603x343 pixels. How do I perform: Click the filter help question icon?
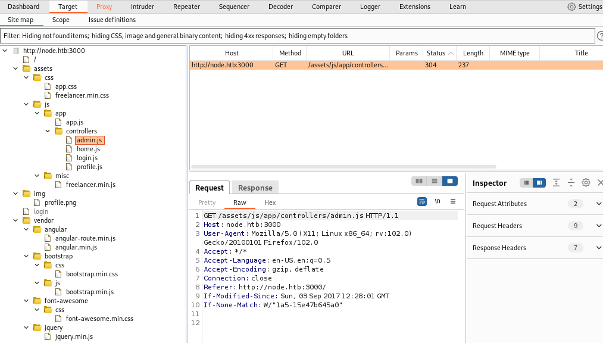tap(600, 36)
